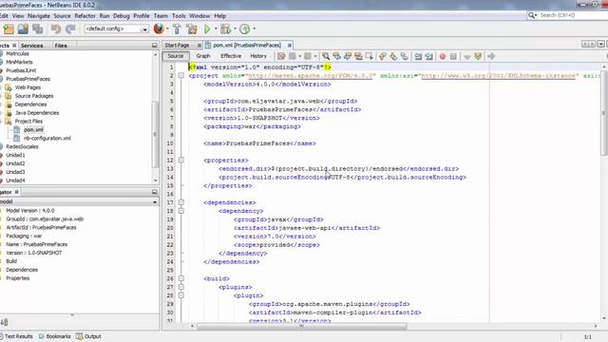This screenshot has width=608, height=342.
Task: Click the green Validate XML icon
Action: pyautogui.click(x=478, y=57)
